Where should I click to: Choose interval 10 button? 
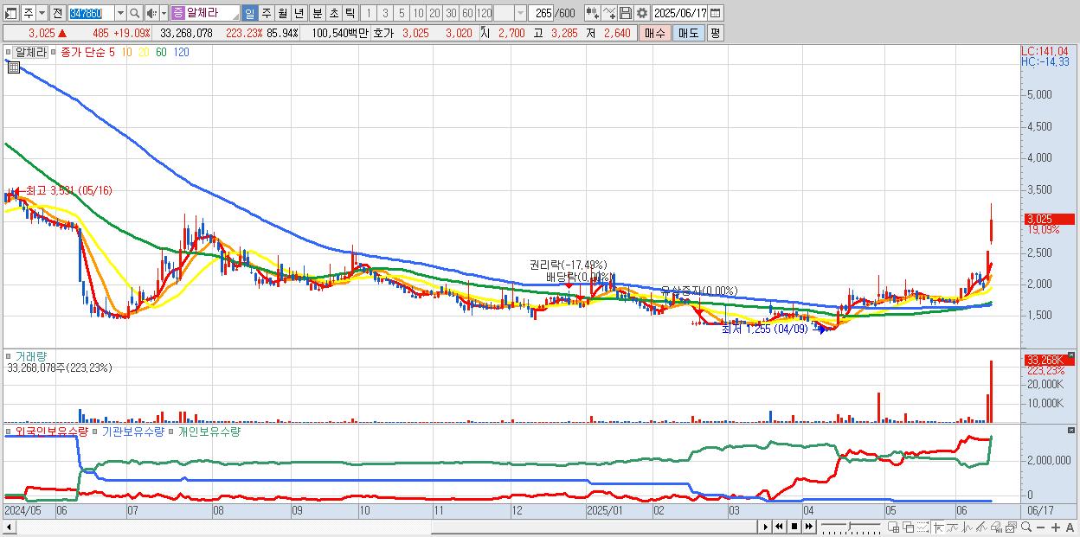(x=418, y=13)
